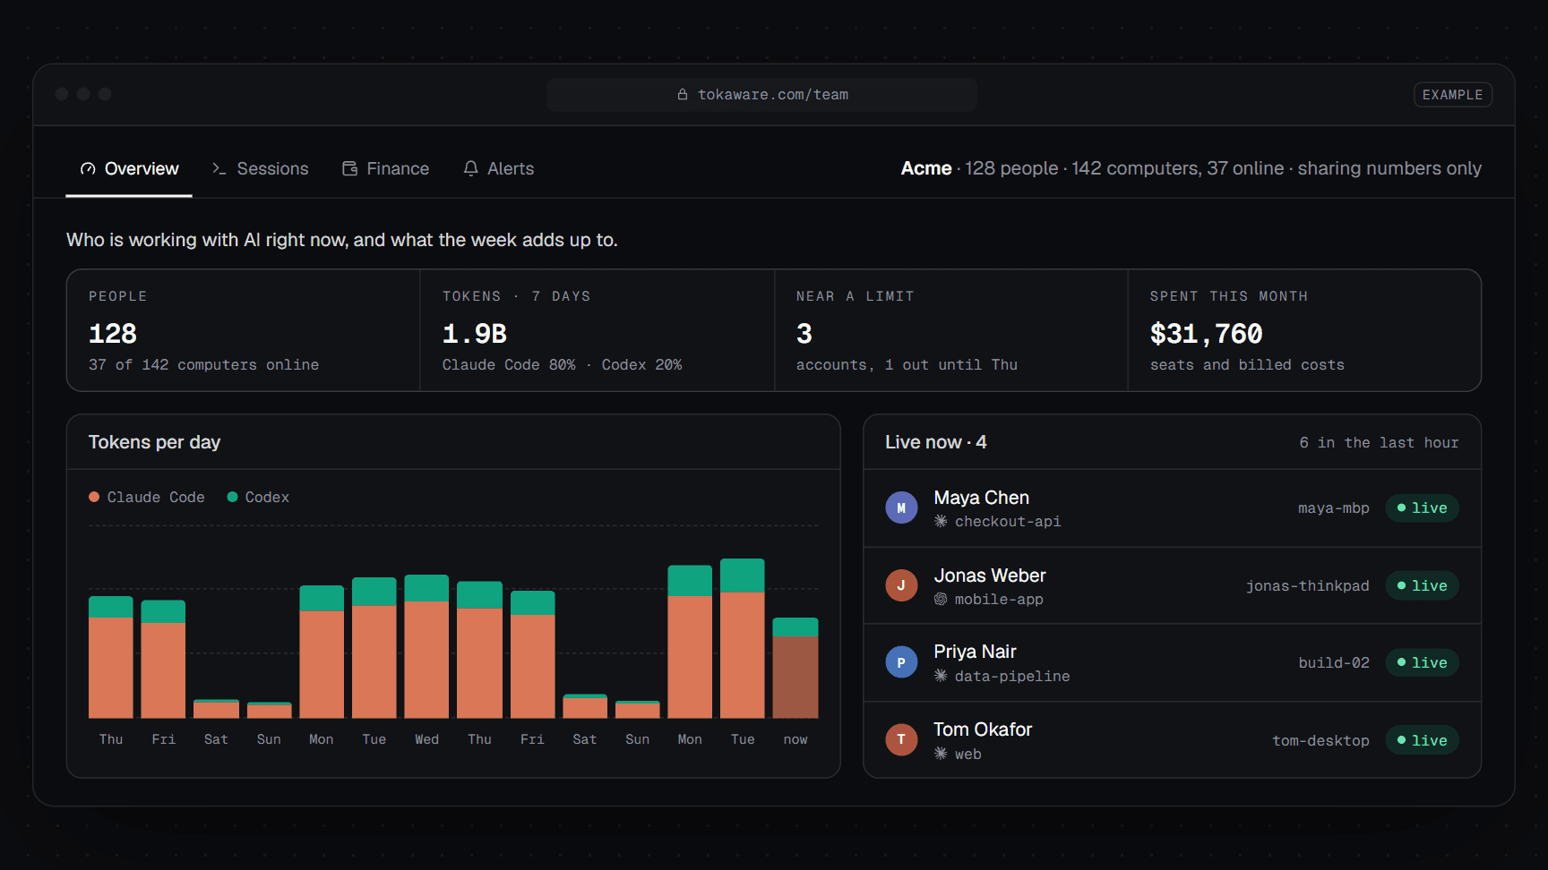Click the Claude Code orange legend dot

click(x=94, y=497)
